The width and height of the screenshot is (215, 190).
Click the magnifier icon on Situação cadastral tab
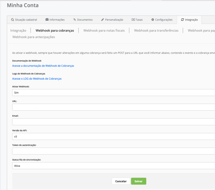point(12,20)
